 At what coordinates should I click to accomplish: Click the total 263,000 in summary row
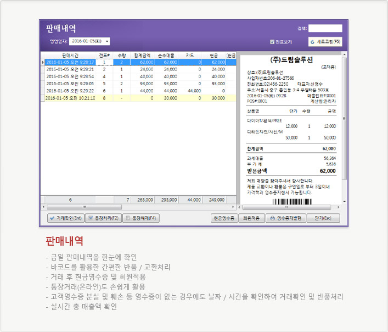click(x=145, y=200)
